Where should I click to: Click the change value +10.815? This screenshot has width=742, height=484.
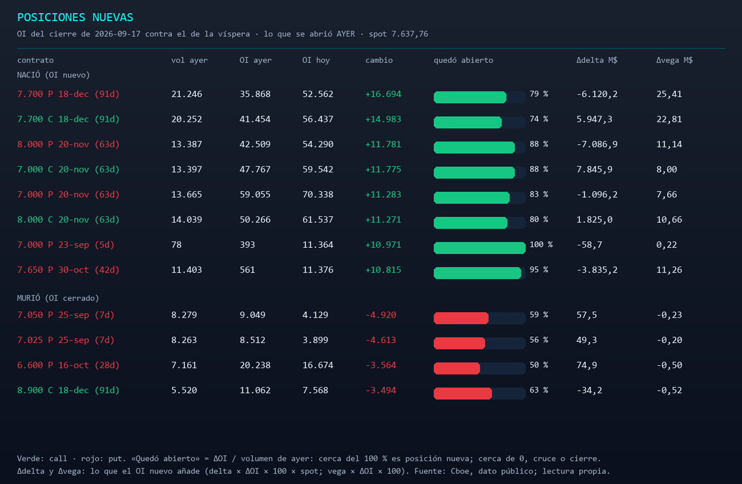[x=383, y=270]
